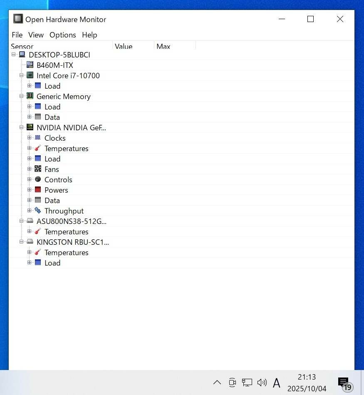Open the Options menu
364x395 pixels.
(x=63, y=35)
